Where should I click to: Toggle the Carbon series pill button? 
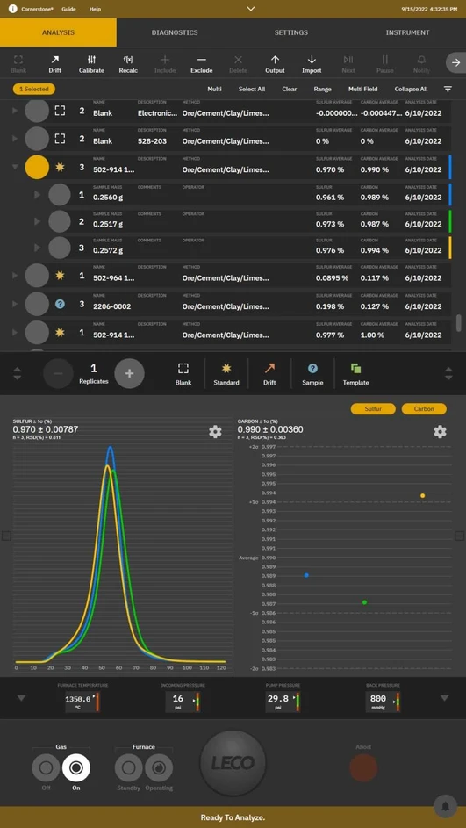[424, 408]
